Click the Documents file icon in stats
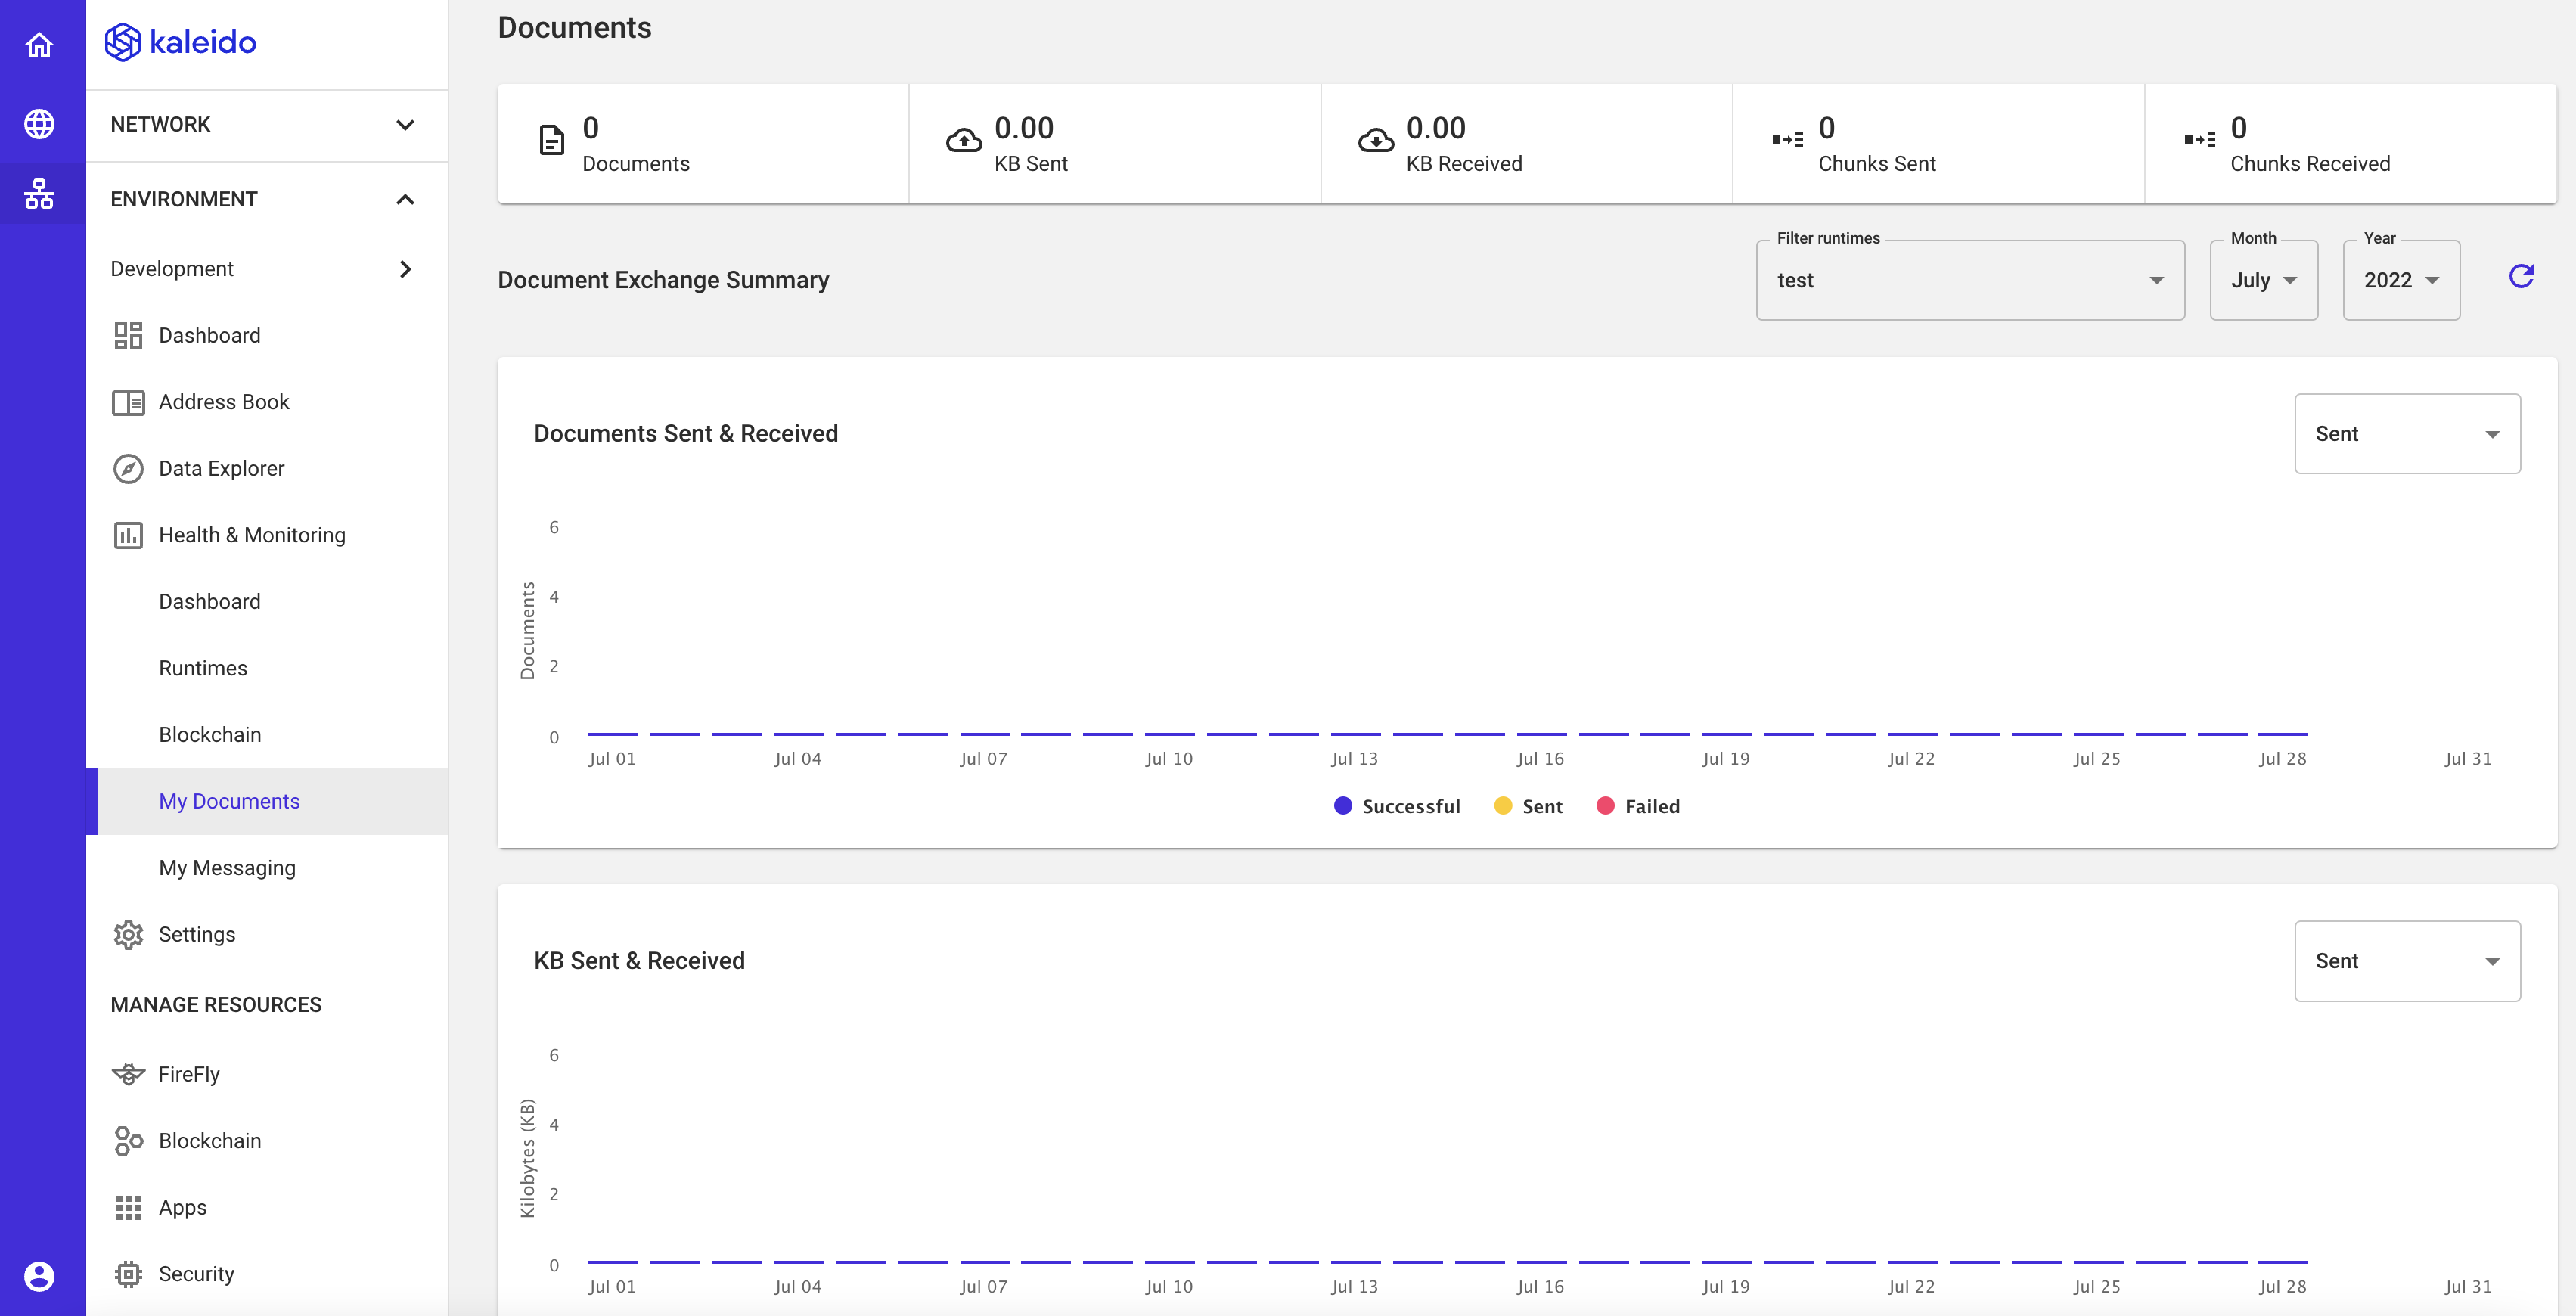 coord(551,140)
